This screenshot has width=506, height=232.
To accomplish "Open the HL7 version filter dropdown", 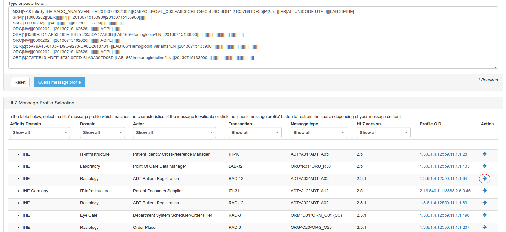I will click(383, 133).
